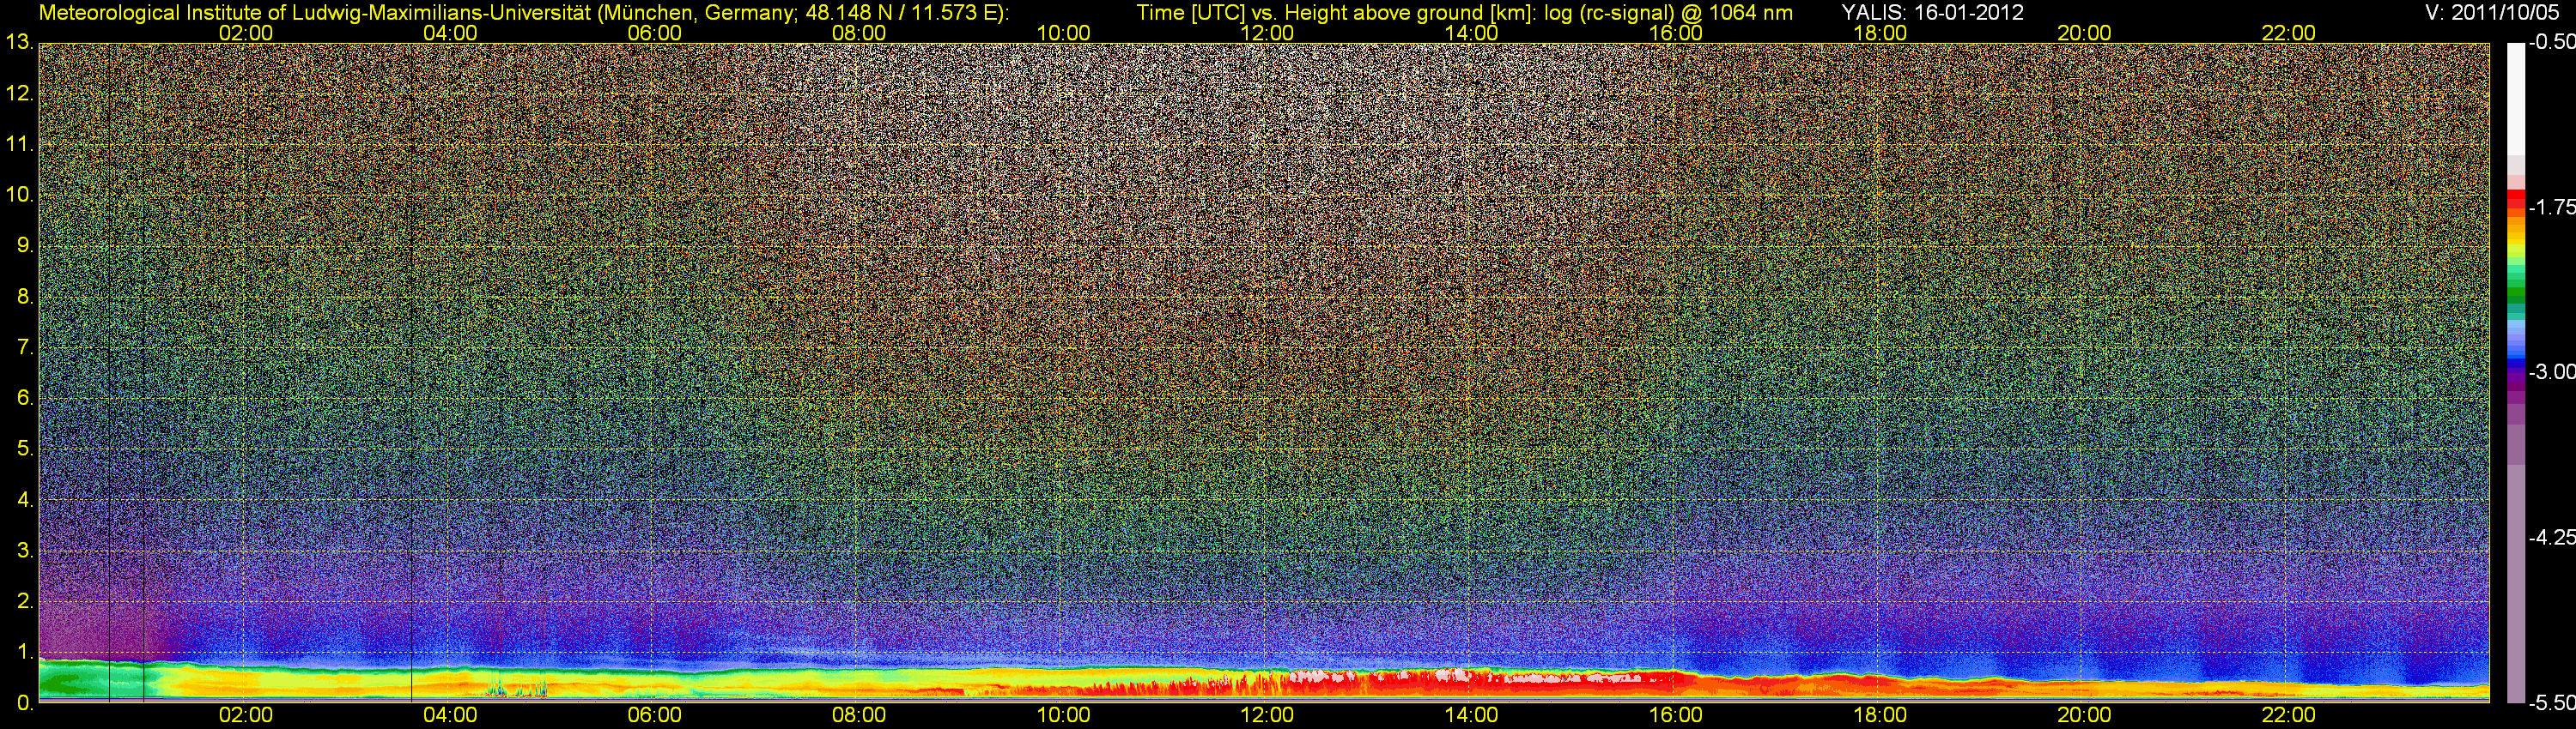Click the '-4.25' colorbar value
This screenshot has height=729, width=2576.
click(2552, 537)
